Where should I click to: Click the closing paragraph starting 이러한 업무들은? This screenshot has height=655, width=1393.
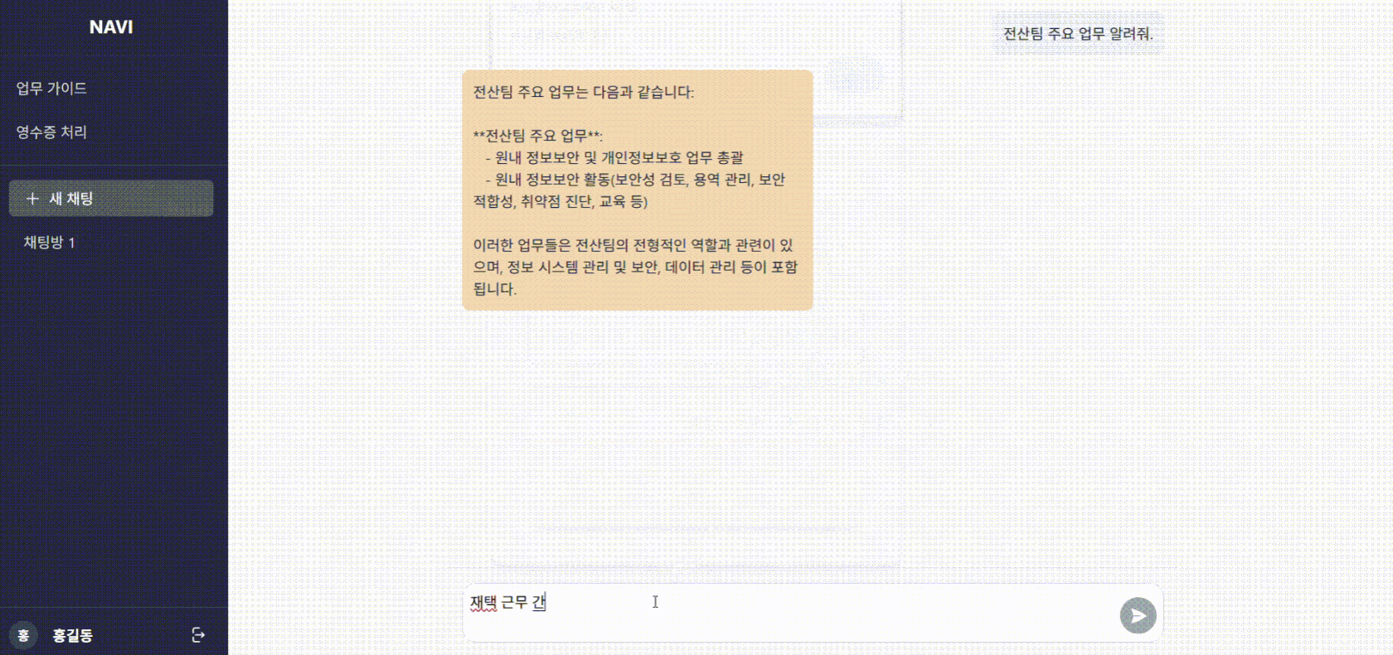click(x=635, y=267)
